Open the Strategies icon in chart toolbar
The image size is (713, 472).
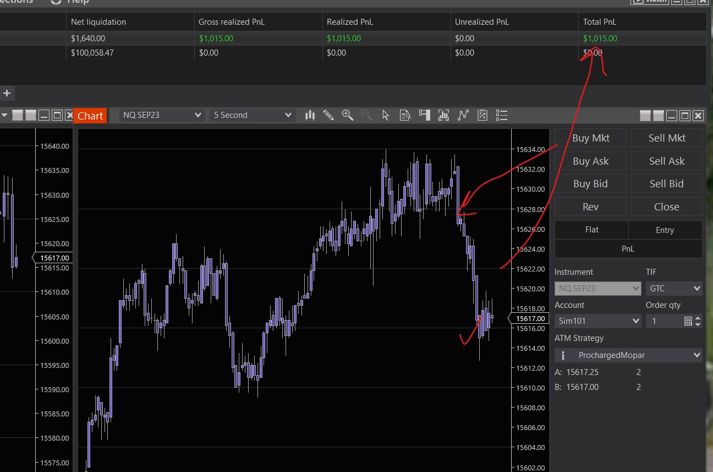point(463,115)
